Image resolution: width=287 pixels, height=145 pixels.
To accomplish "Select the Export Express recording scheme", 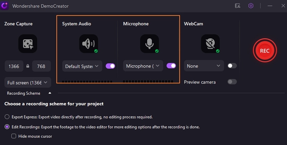I will (x=7, y=117).
